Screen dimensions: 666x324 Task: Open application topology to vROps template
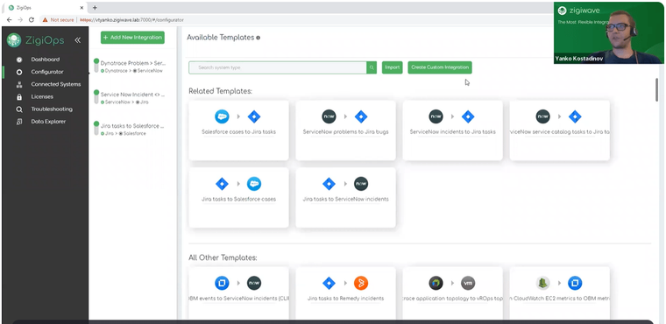pyautogui.click(x=453, y=293)
